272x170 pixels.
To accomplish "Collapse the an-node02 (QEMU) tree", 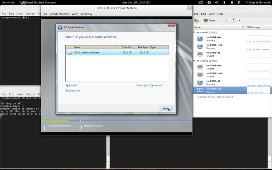I will pos(195,61).
